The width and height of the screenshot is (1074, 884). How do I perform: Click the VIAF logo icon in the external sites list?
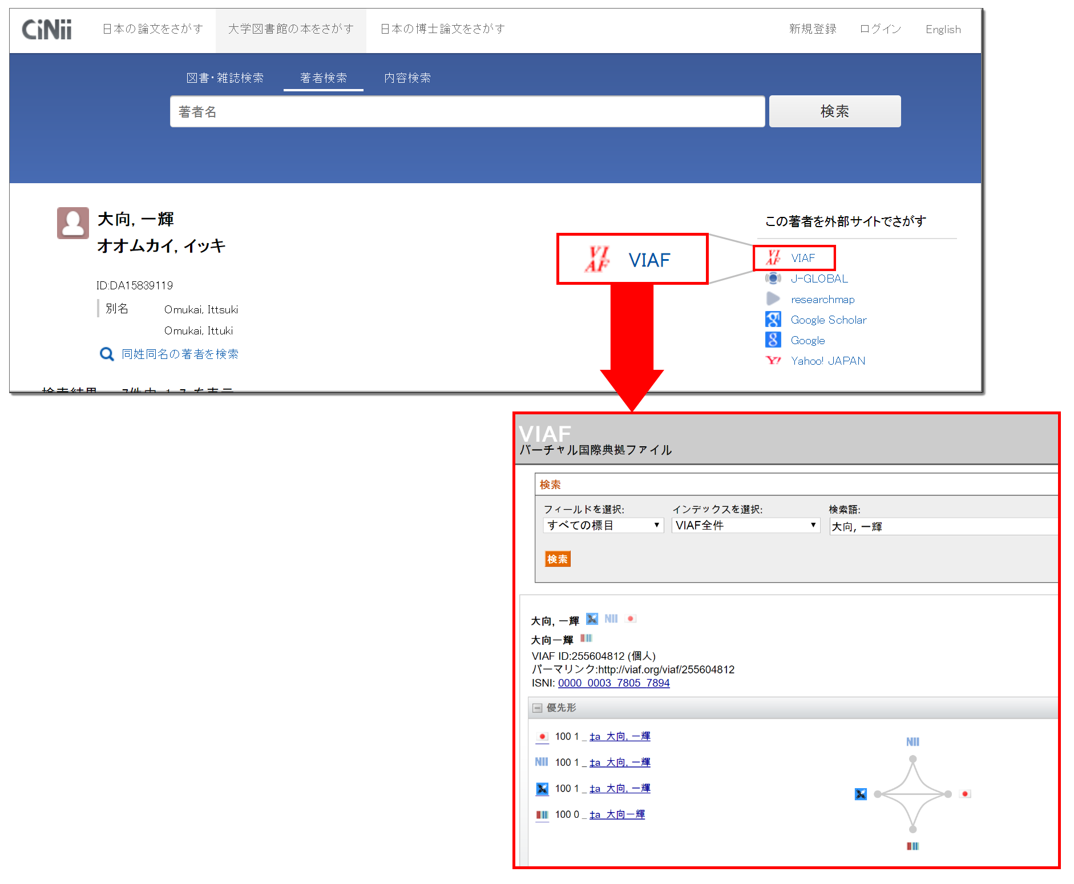click(773, 258)
